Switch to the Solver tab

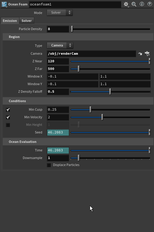[27, 21]
